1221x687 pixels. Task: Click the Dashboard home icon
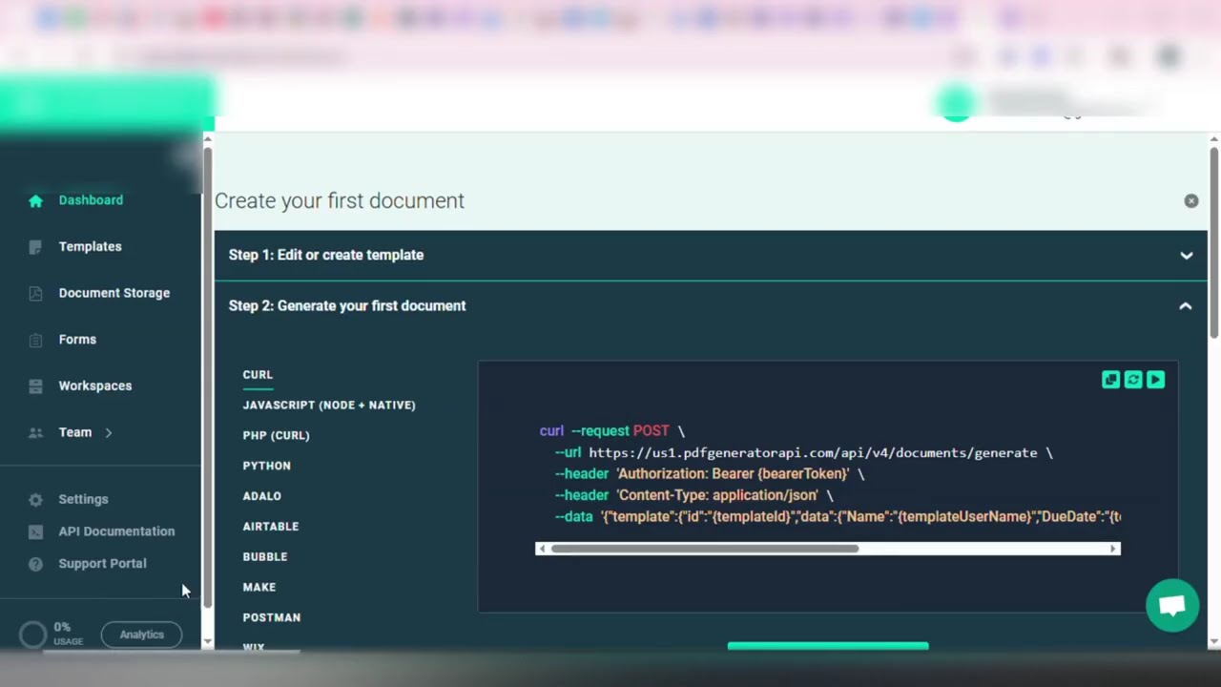(35, 200)
